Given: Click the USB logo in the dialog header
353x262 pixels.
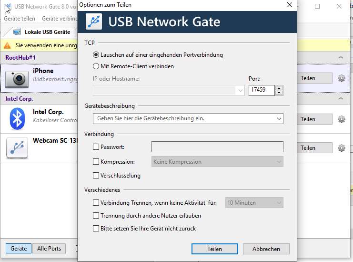Looking at the screenshot, I should [x=94, y=22].
